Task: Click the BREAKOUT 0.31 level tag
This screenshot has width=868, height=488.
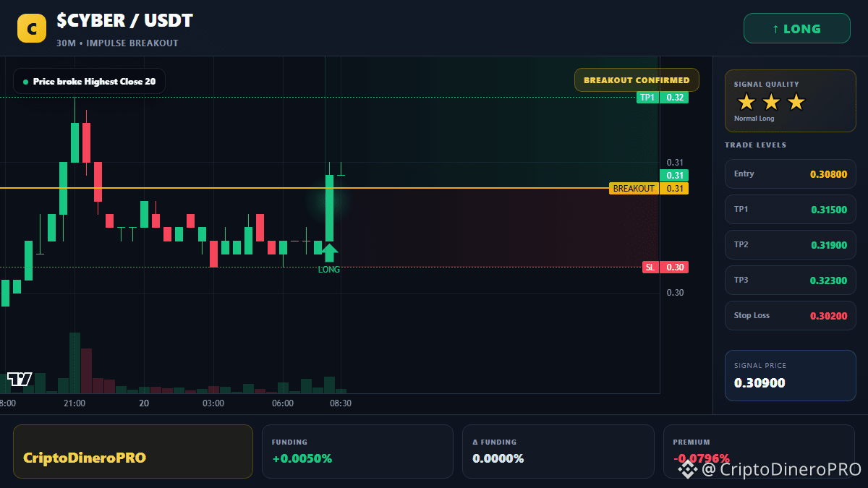Action: (649, 189)
